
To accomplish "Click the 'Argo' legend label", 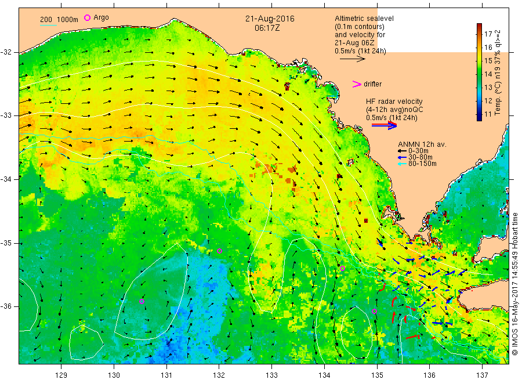I will (101, 17).
